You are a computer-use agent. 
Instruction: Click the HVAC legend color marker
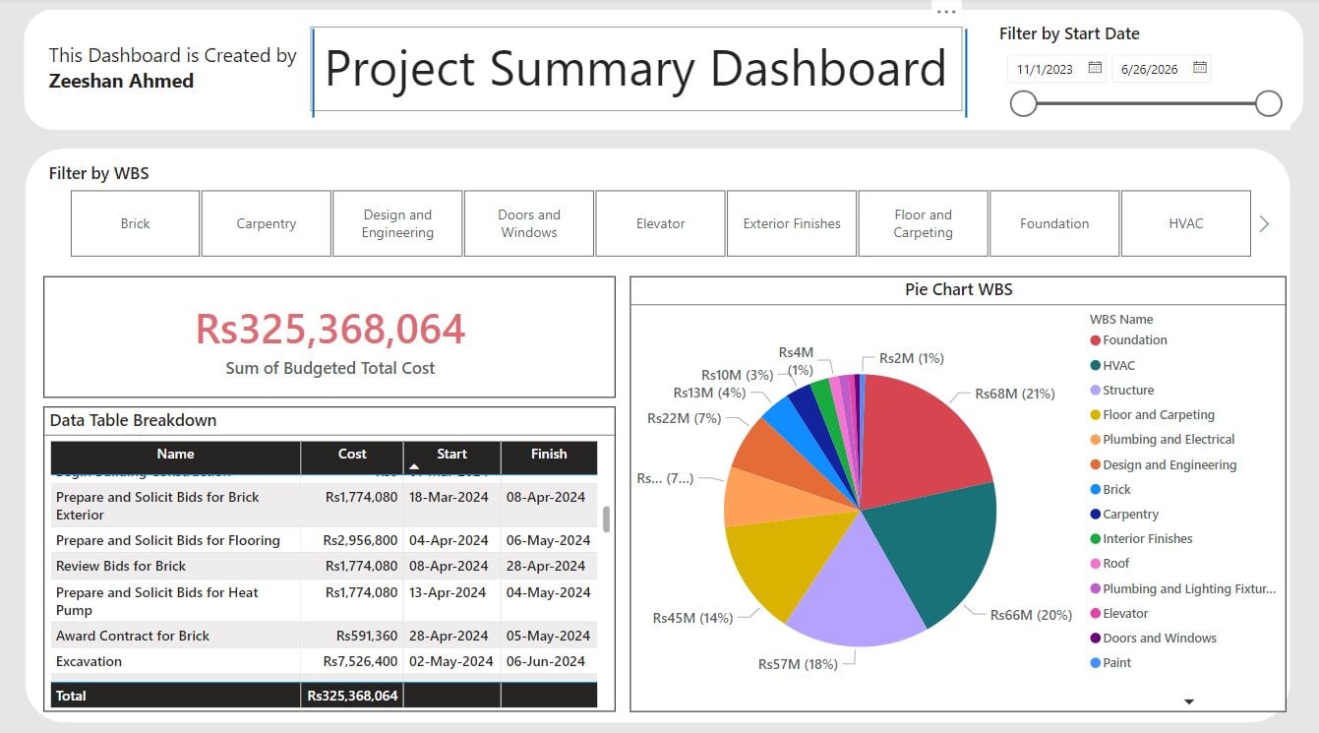[x=1095, y=365]
